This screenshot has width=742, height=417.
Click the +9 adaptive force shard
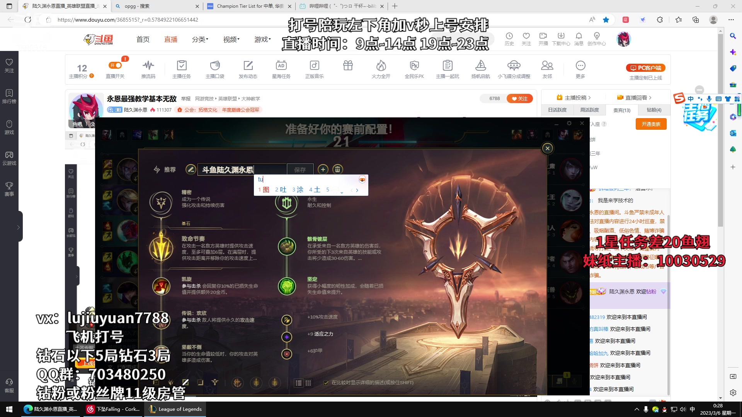[287, 337]
